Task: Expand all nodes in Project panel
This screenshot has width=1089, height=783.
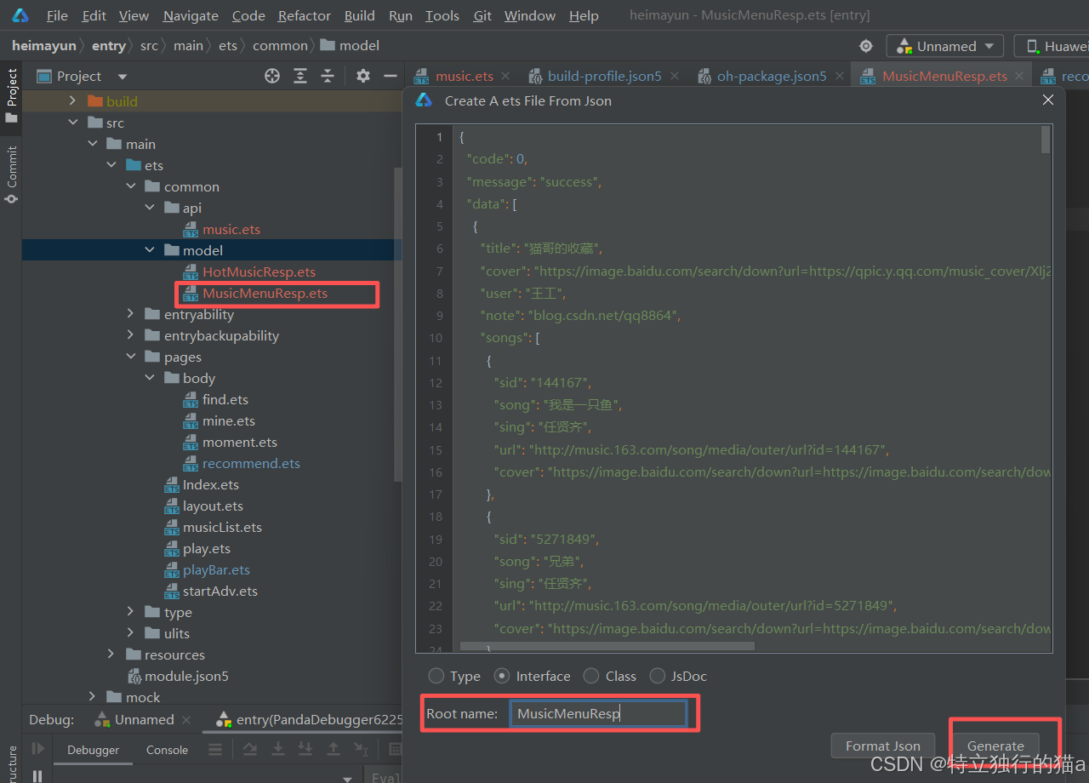Action: point(300,76)
